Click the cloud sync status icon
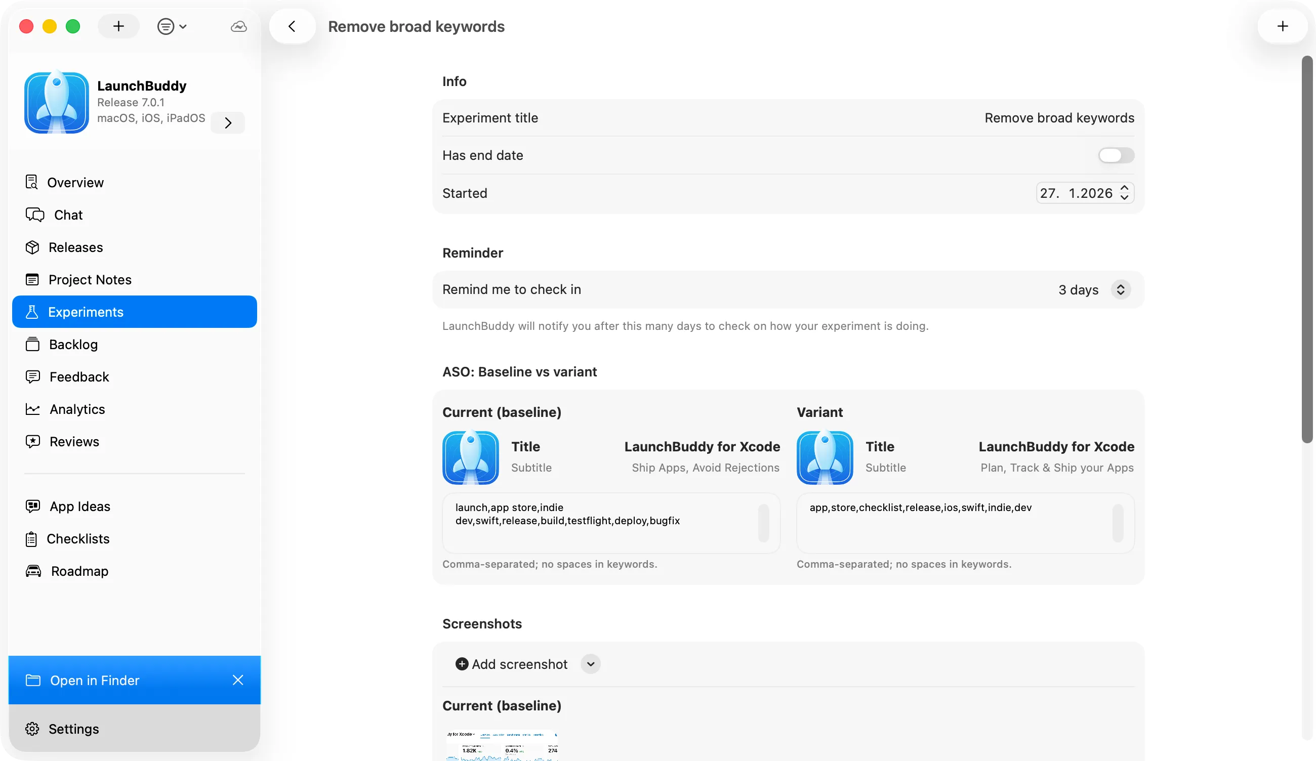The height and width of the screenshot is (761, 1316). [x=239, y=26]
